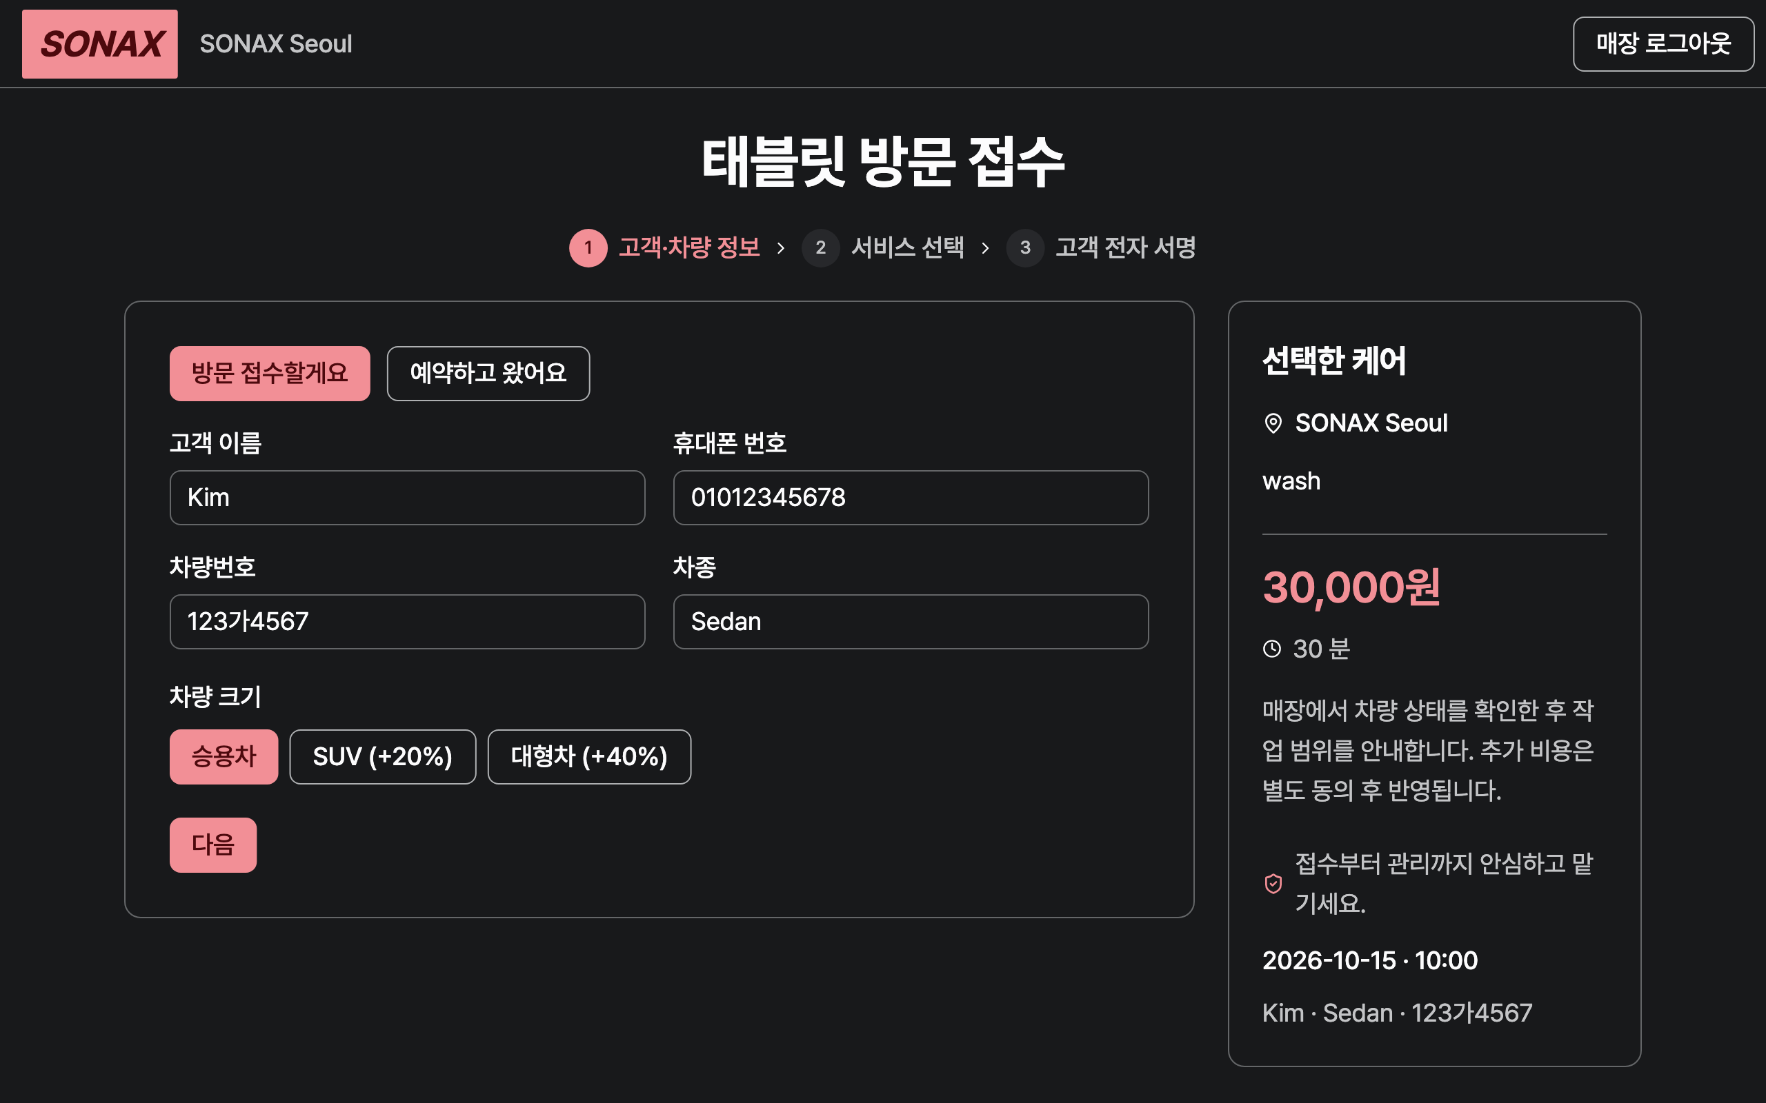Select 대형차 (+40%) vehicle size
The height and width of the screenshot is (1103, 1766).
pos(589,756)
